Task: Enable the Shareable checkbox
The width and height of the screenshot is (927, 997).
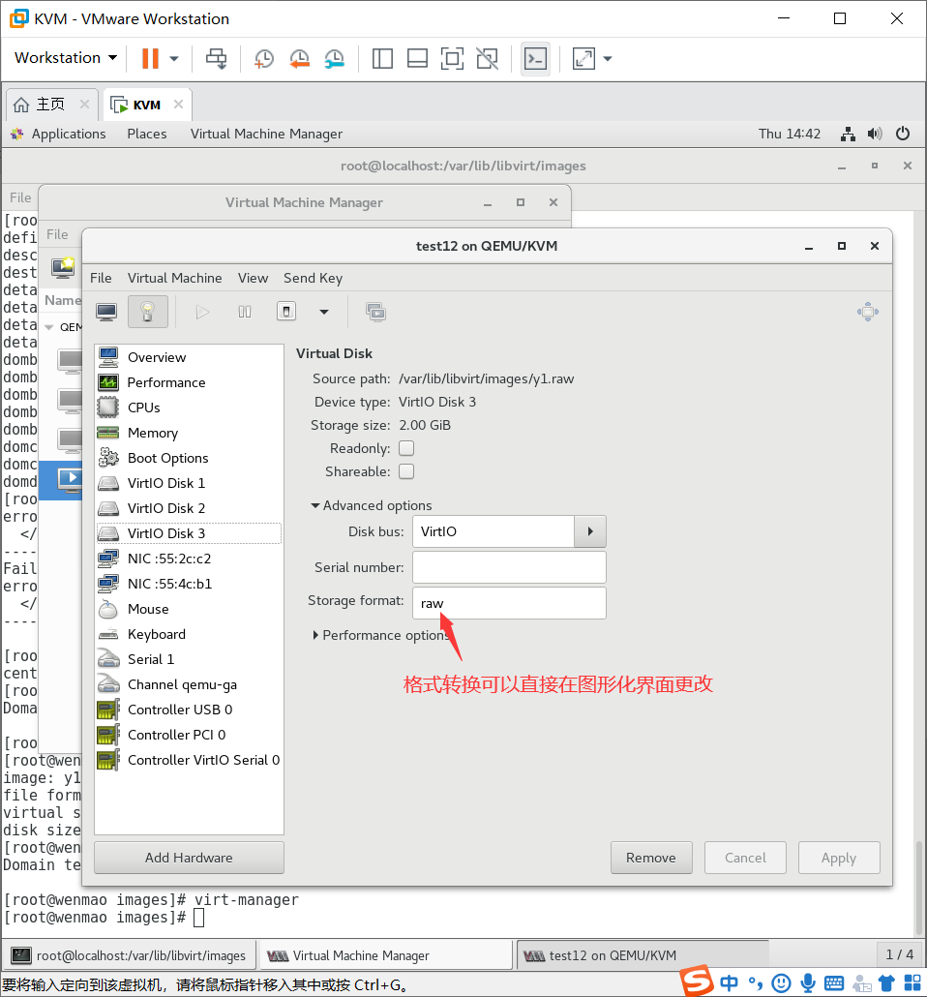Action: tap(406, 471)
